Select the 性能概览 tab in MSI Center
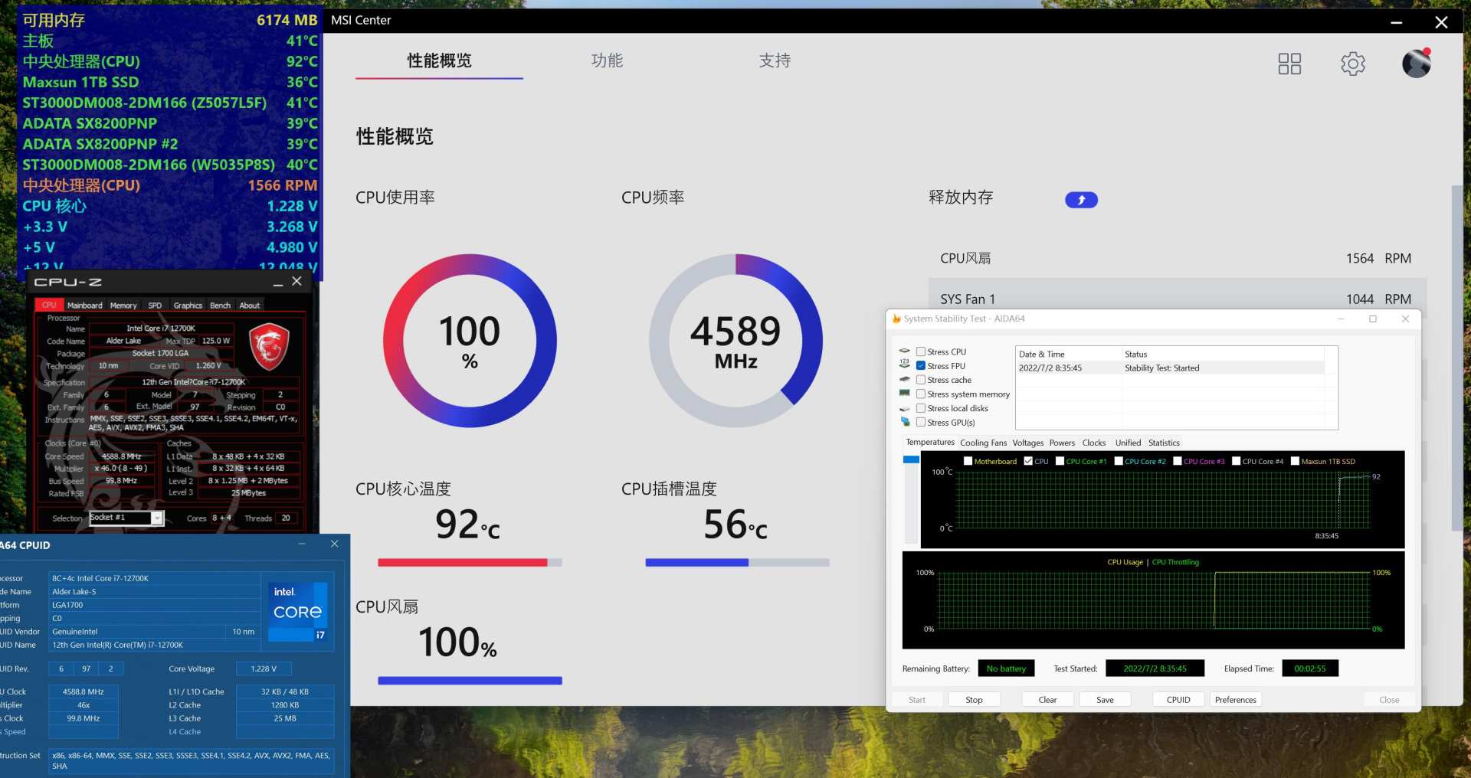This screenshot has width=1471, height=778. [x=439, y=60]
